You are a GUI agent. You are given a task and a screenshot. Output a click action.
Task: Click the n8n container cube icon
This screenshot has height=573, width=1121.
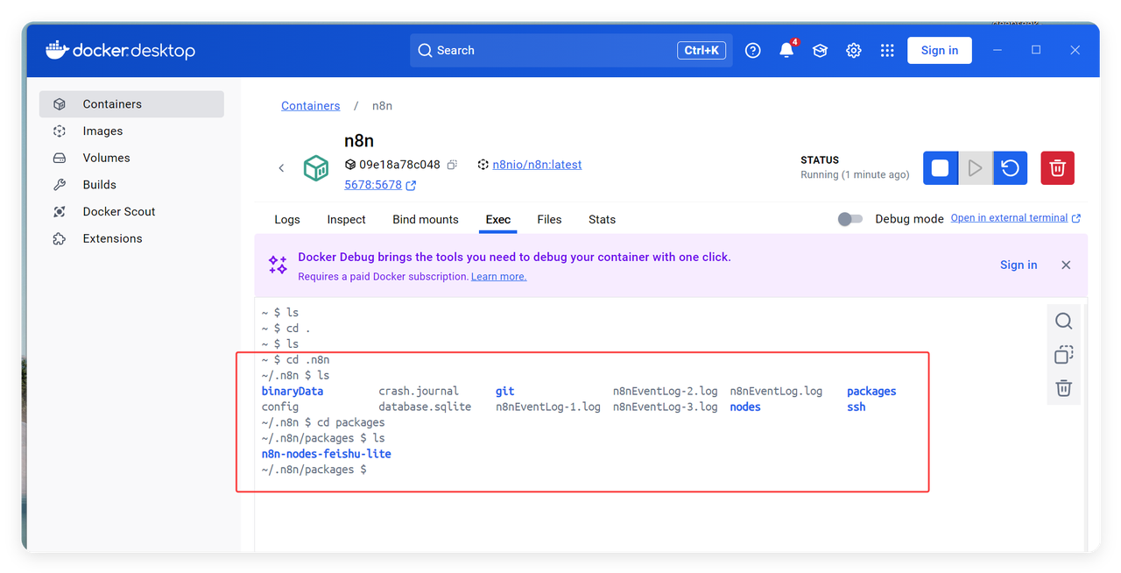click(316, 167)
